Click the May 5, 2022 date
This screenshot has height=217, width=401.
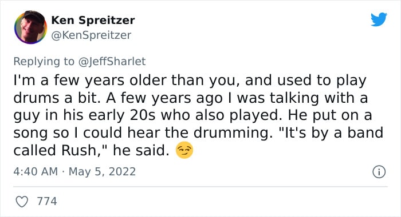102,172
